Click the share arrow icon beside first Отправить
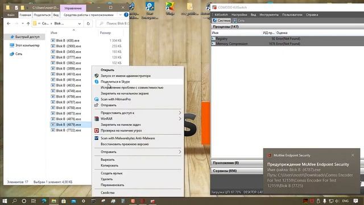The image size is (364, 205). point(97,105)
